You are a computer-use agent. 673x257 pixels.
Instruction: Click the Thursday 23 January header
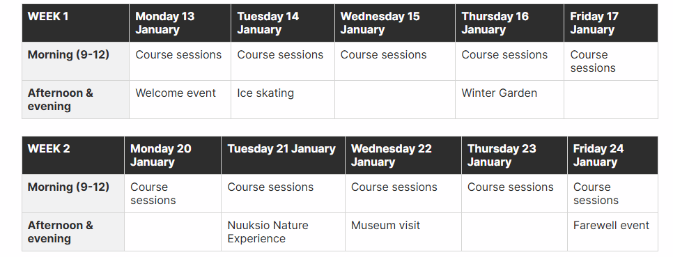point(514,155)
